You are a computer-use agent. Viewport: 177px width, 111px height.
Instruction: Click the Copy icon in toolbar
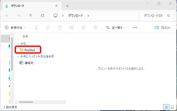(48, 28)
